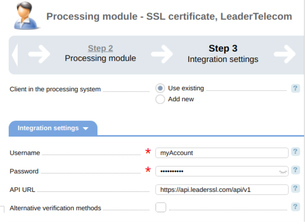Click the user avatar icon in header

22,15
